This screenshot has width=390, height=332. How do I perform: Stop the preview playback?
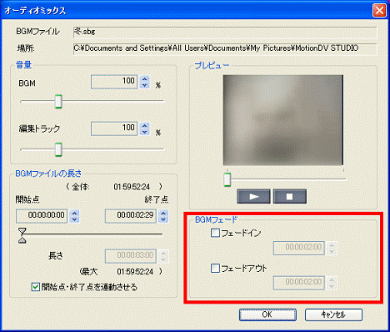pos(290,197)
